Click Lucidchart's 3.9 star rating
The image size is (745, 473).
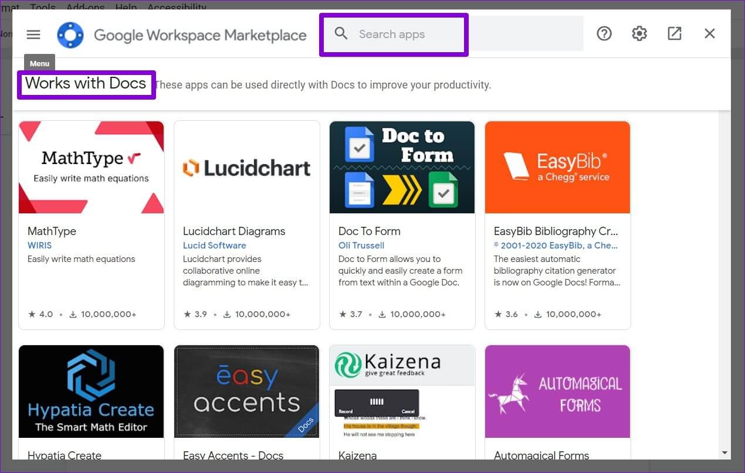(196, 314)
